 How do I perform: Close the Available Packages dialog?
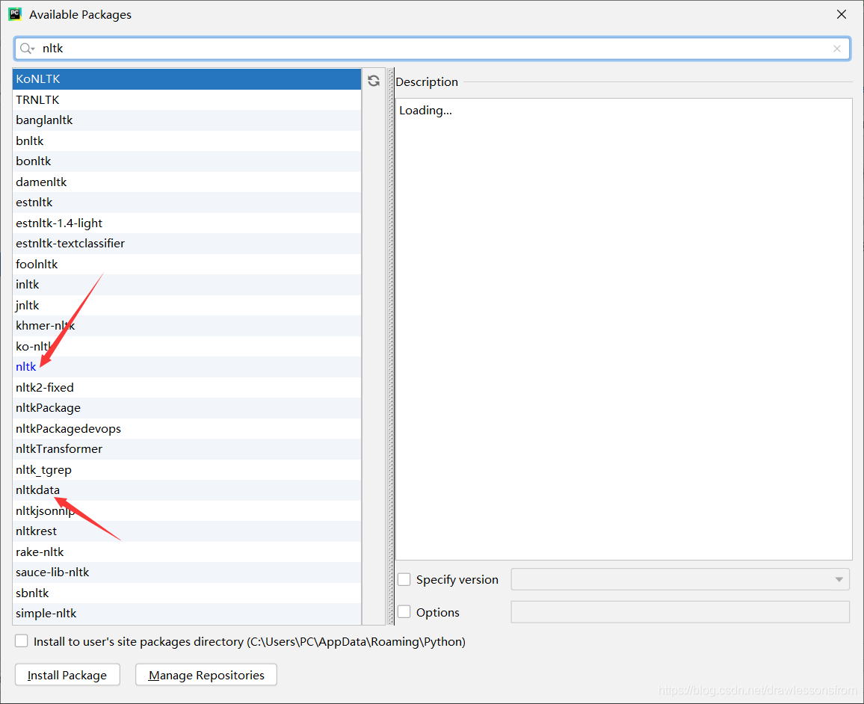pyautogui.click(x=842, y=14)
